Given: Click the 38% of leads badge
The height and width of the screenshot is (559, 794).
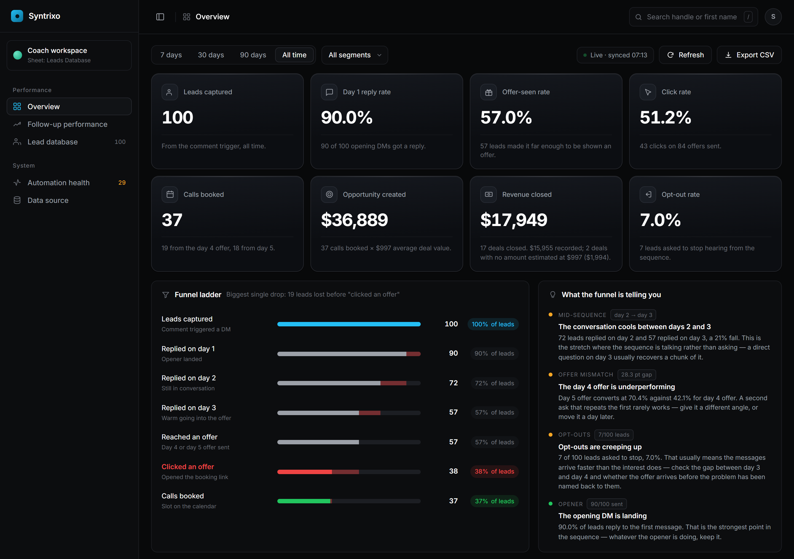Looking at the screenshot, I should tap(494, 471).
